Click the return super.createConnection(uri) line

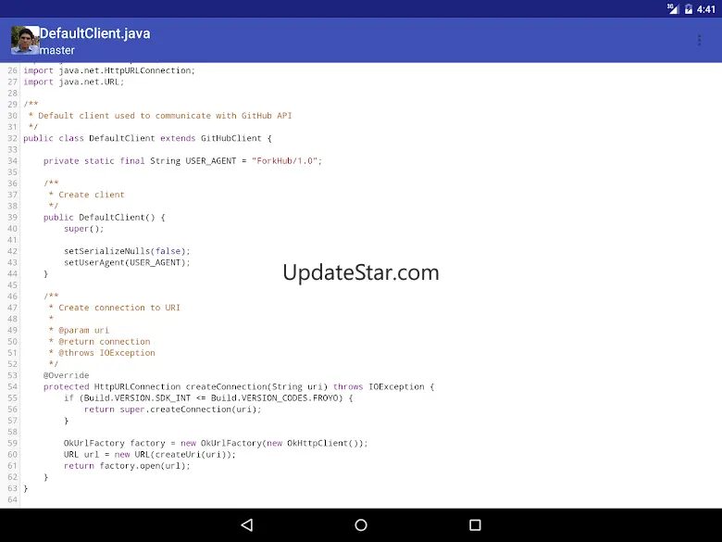click(173, 410)
